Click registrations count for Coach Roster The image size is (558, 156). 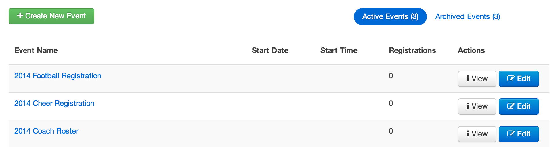pos(391,131)
